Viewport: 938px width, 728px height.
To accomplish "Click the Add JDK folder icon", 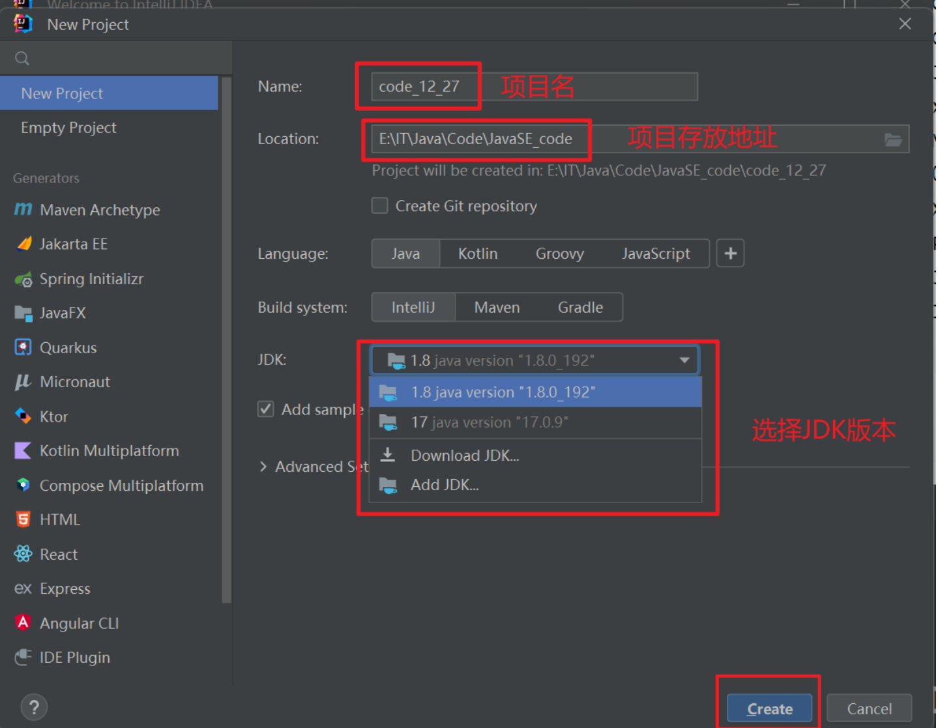I will (388, 485).
